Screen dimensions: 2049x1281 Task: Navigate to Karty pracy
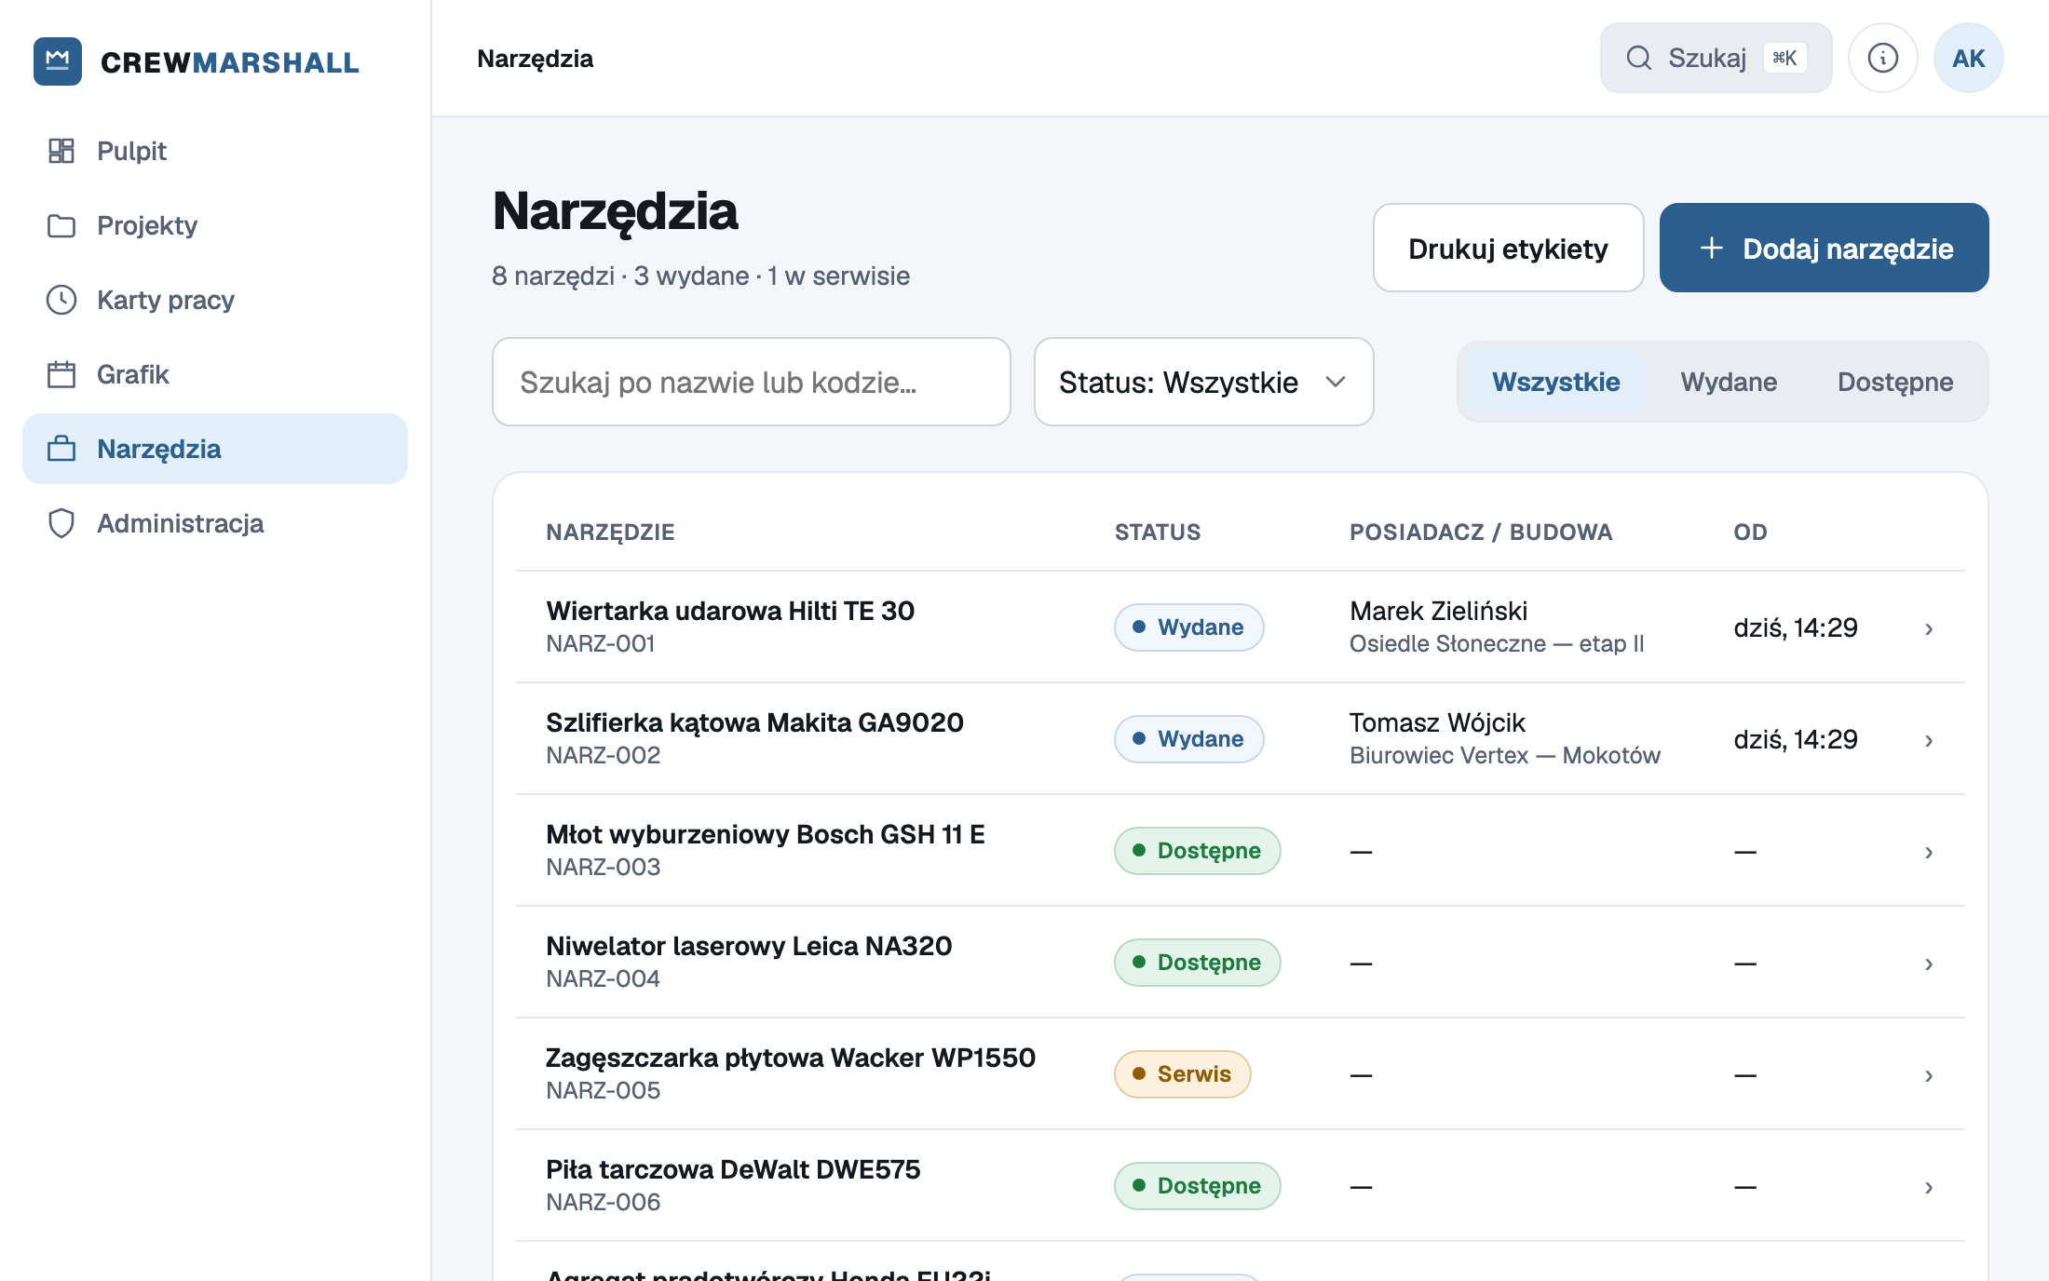(x=215, y=300)
